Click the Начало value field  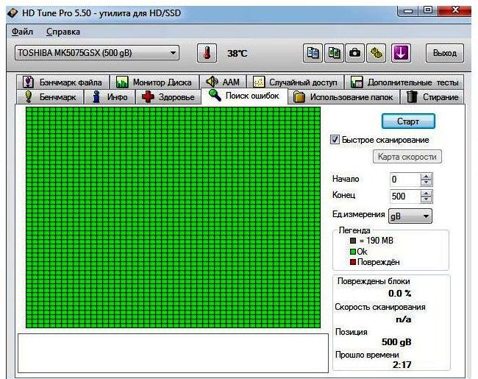pyautogui.click(x=405, y=180)
